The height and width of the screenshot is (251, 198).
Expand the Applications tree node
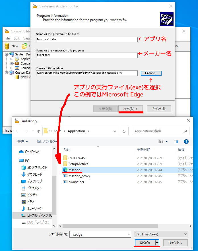coord(12,59)
